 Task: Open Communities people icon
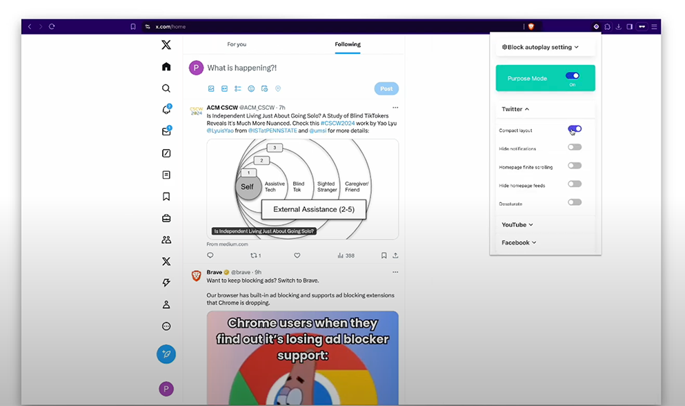(x=166, y=240)
